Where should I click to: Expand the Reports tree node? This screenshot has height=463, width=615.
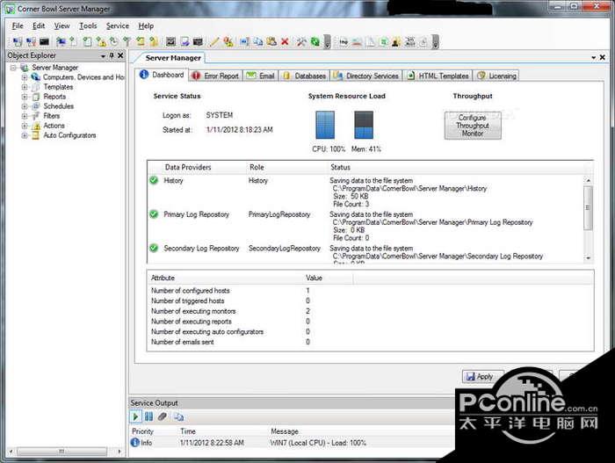tap(25, 97)
